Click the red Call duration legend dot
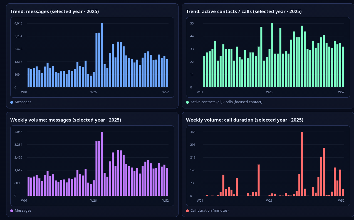This screenshot has height=220, width=354. click(187, 211)
